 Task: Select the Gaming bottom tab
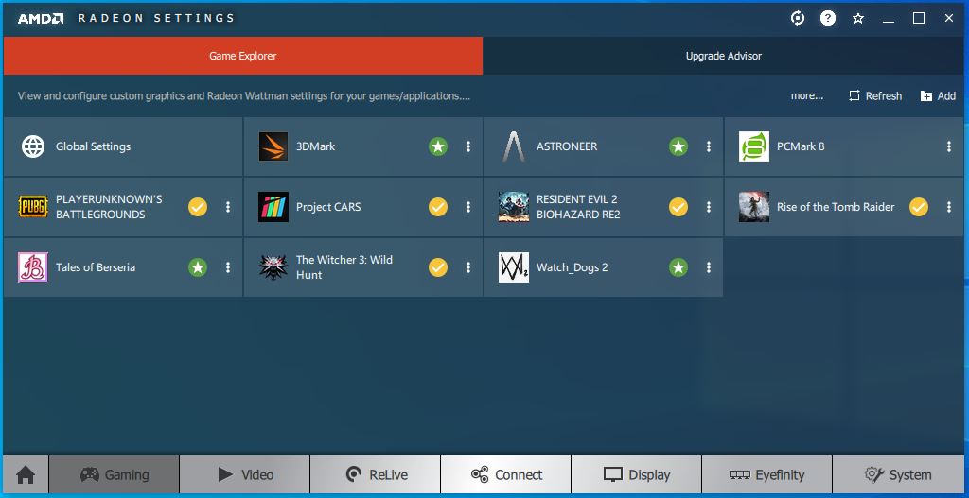click(x=115, y=474)
